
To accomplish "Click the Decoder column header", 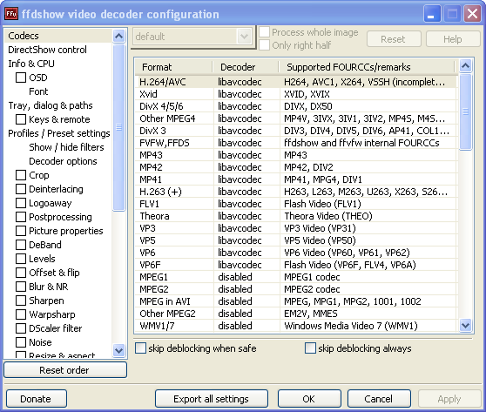I will click(x=246, y=67).
